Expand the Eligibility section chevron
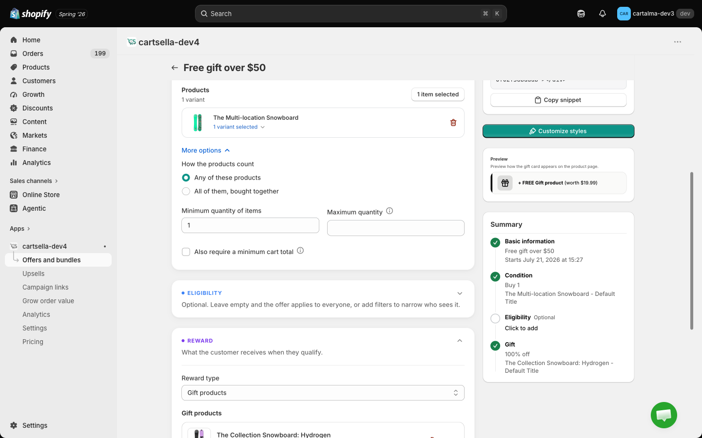This screenshot has width=702, height=438. click(x=460, y=293)
